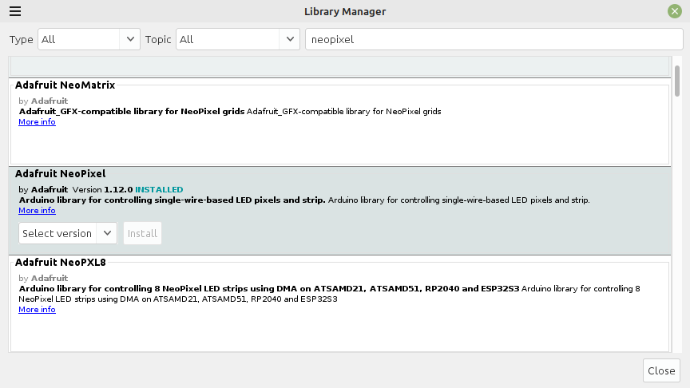Open More info link for Adafruit NeoMatrix

tap(37, 122)
